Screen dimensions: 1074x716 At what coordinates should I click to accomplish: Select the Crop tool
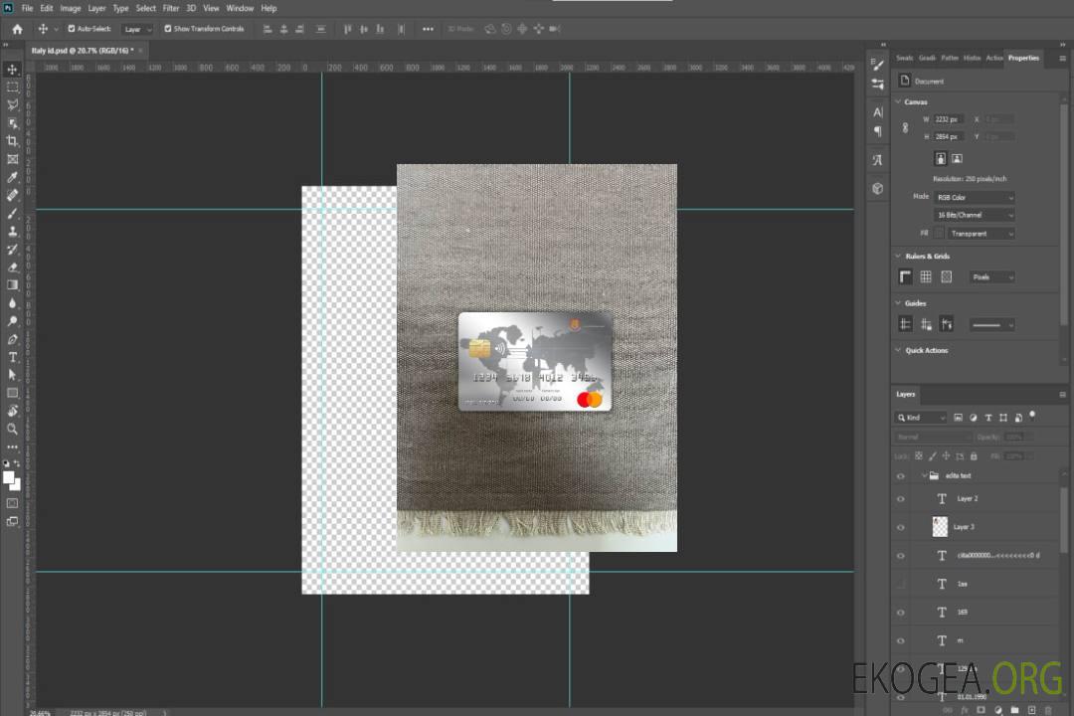pyautogui.click(x=12, y=141)
